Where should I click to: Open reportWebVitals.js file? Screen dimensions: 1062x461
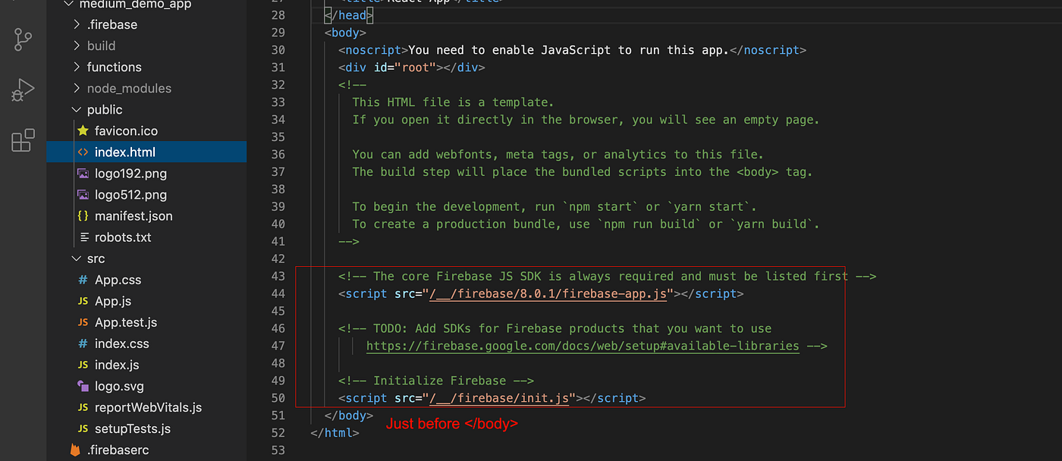click(148, 407)
